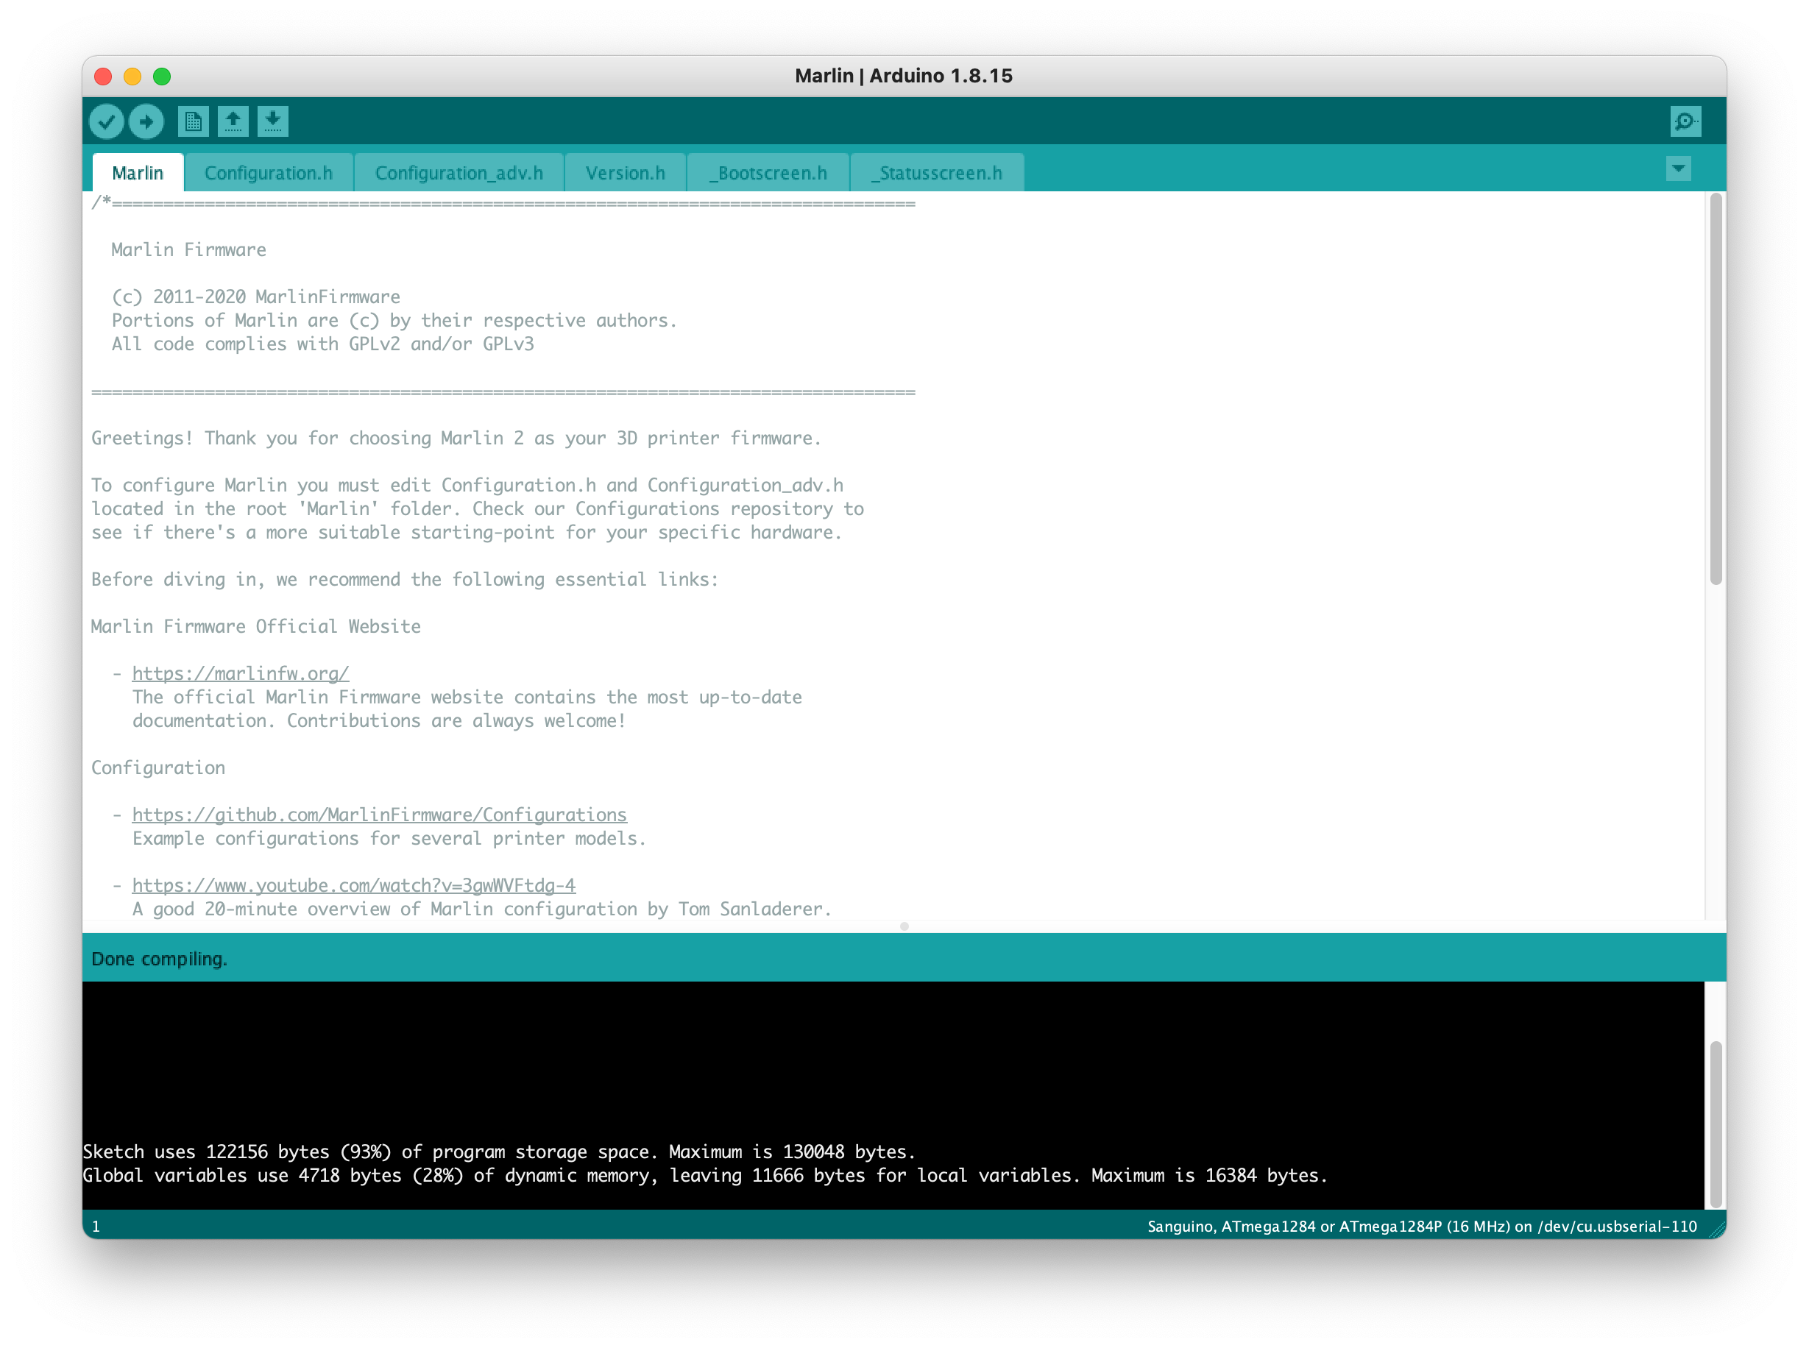Screen dimensions: 1809x1348
Task: Follow the https://marlinfw.org/ link
Action: 241,673
